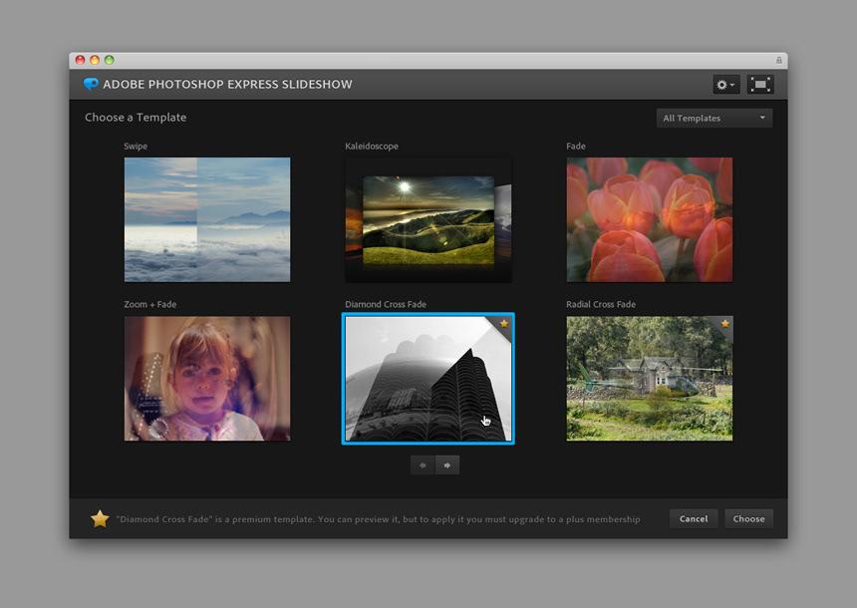Image resolution: width=857 pixels, height=608 pixels.
Task: Click the window lock icon in title bar
Action: pos(779,60)
